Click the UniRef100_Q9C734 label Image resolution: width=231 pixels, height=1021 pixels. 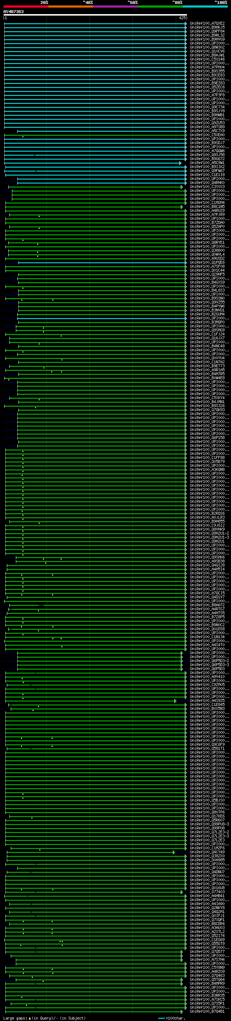click(x=207, y=107)
